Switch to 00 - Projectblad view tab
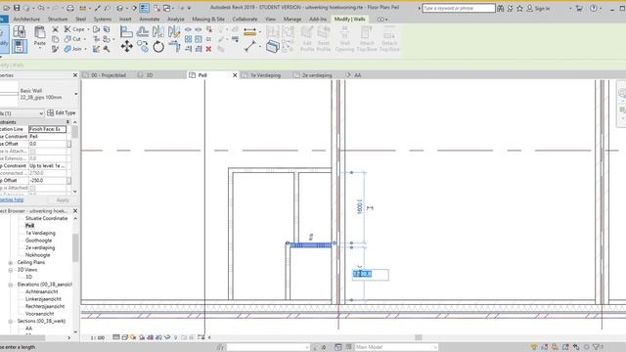The width and height of the screenshot is (626, 352). pyautogui.click(x=108, y=75)
